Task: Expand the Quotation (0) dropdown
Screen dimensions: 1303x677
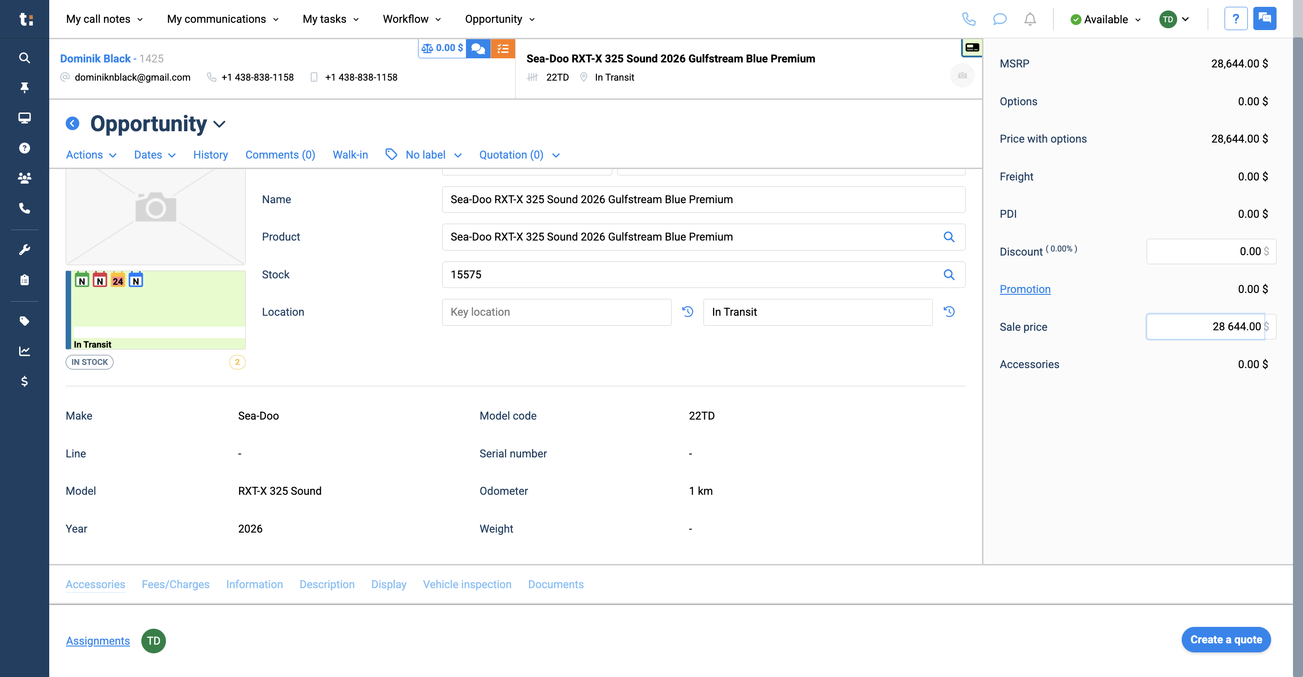Action: [x=519, y=155]
